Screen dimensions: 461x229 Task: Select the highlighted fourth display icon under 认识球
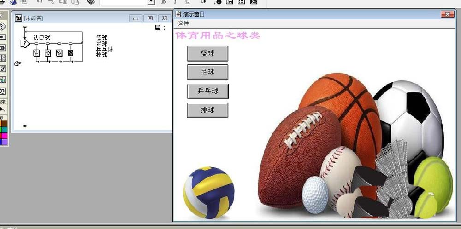pos(71,53)
